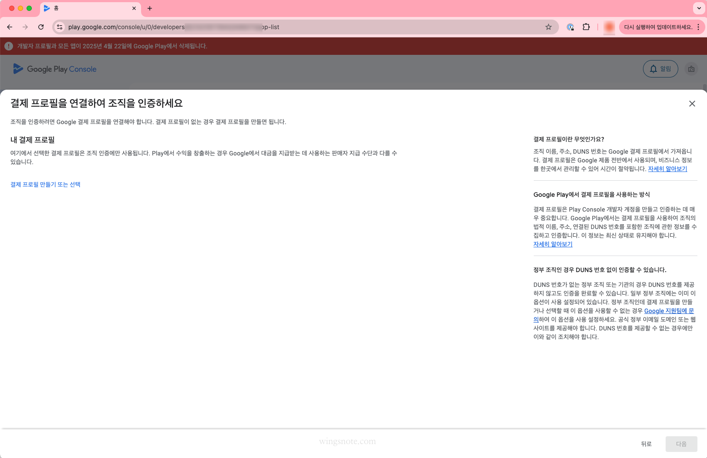Image resolution: width=707 pixels, height=458 pixels.
Task: Click the macOS yellow minimize button
Action: pos(20,8)
